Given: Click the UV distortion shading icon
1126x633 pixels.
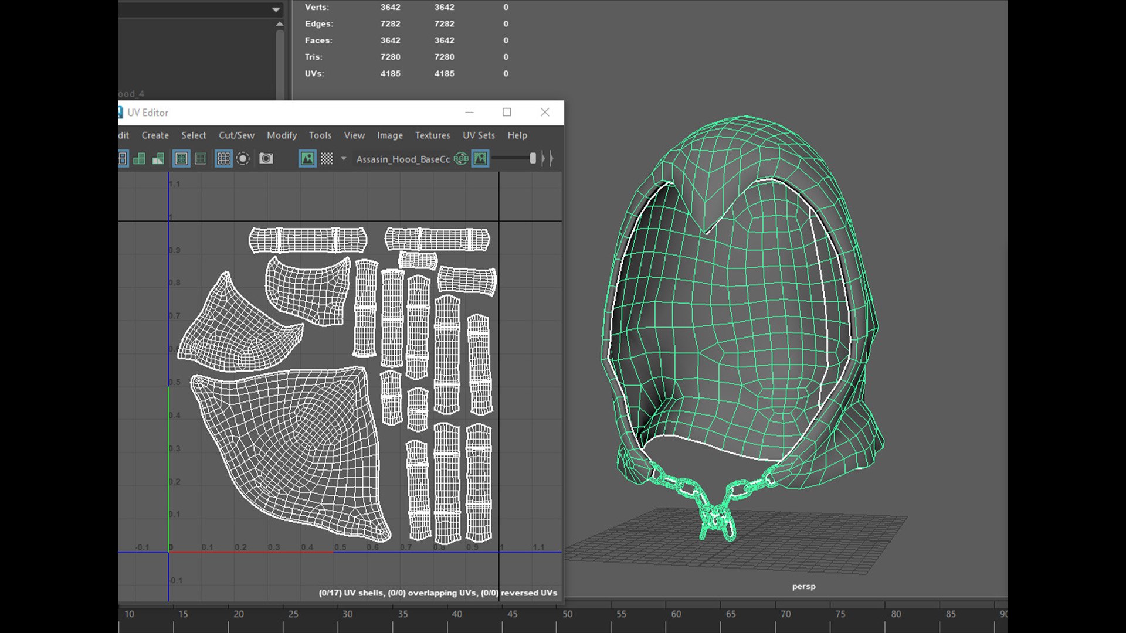Looking at the screenshot, I should point(158,159).
